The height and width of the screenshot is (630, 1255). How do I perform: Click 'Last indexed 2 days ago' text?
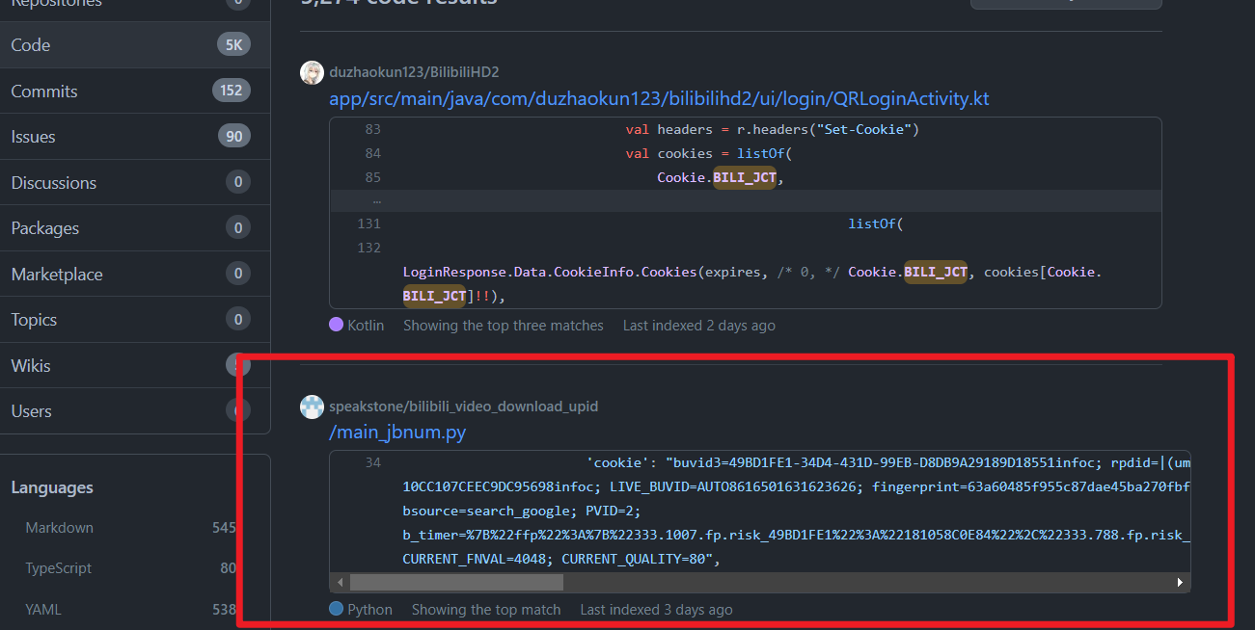tap(699, 326)
